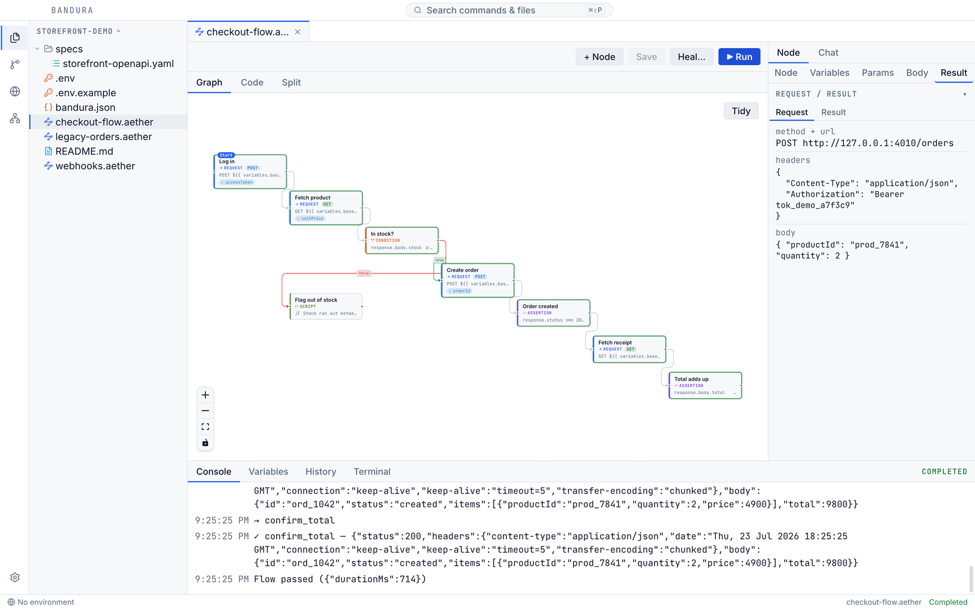Viewport: 975px width, 609px height.
Task: Switch to the Code view tab
Action: (252, 83)
